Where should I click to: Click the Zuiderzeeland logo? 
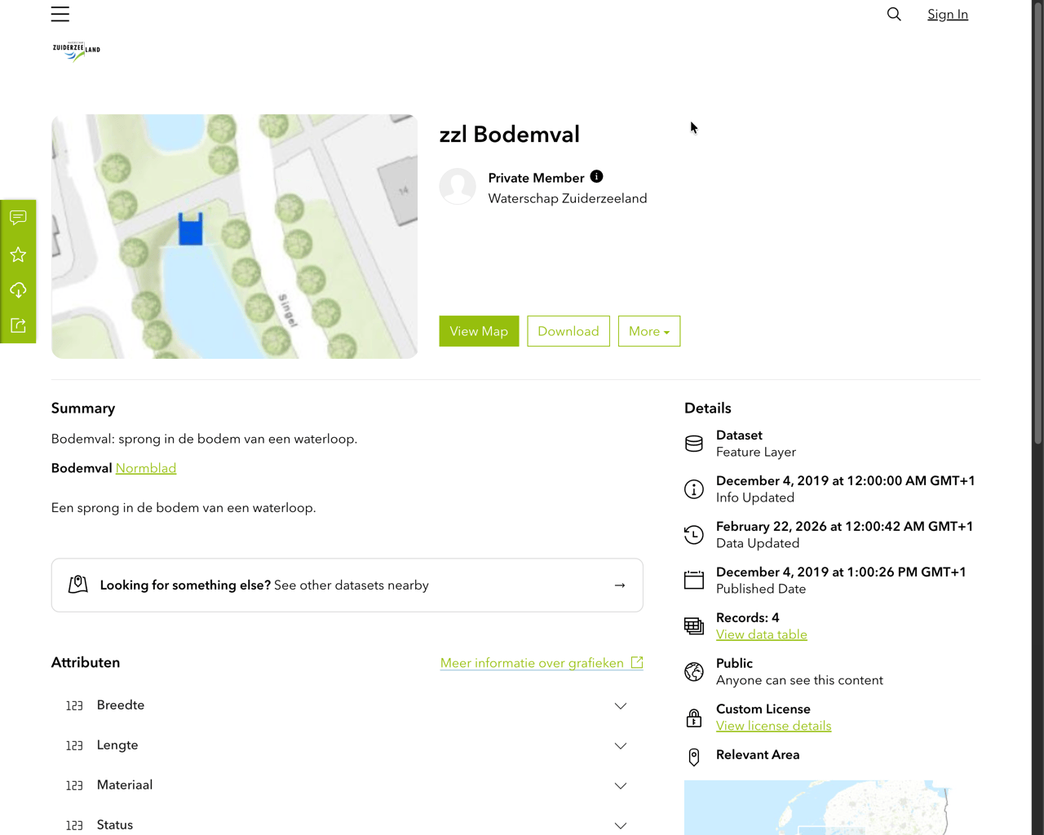pyautogui.click(x=76, y=51)
